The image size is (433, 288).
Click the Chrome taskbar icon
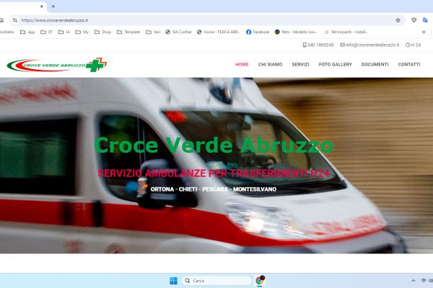(260, 281)
